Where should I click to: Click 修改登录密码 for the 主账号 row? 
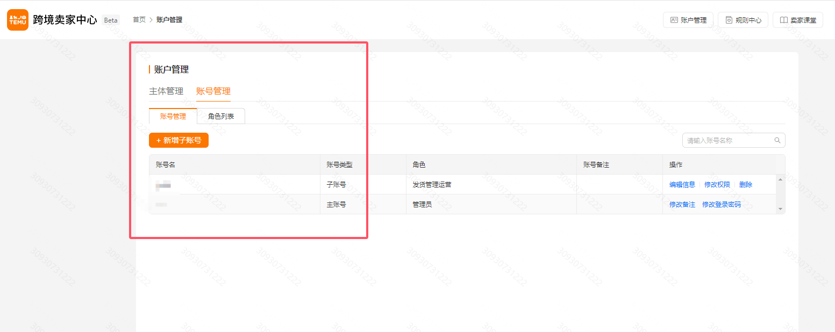coord(722,204)
